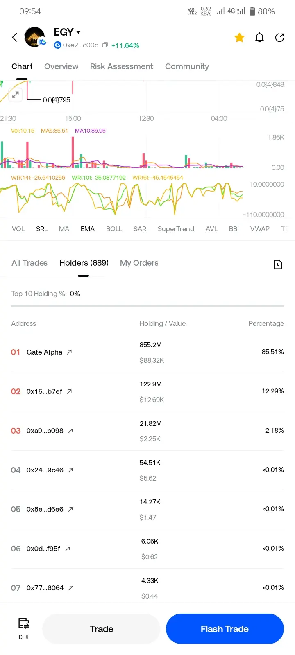Open the trade history clock icon
295x655 pixels.
coord(278,264)
